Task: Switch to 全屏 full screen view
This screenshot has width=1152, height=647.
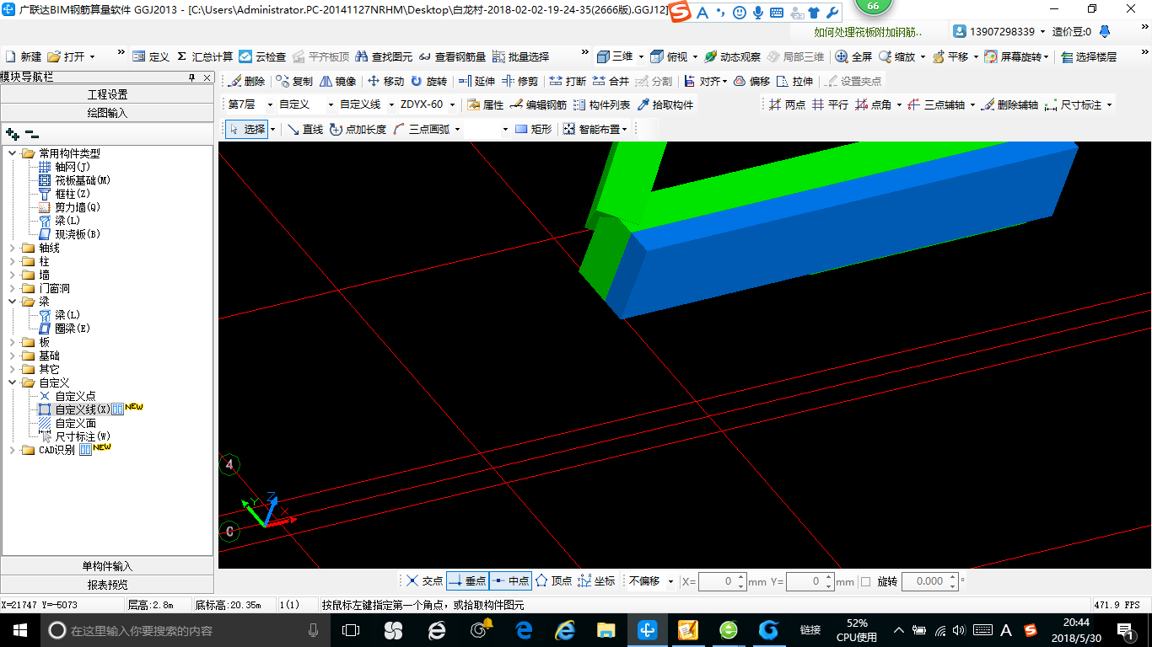Action: [853, 56]
